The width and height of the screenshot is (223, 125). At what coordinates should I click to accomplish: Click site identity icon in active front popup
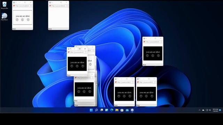coord(69,52)
